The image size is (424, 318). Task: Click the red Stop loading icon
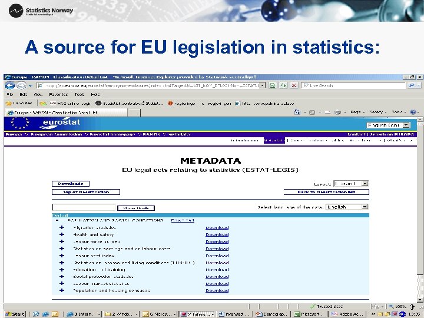(294, 85)
